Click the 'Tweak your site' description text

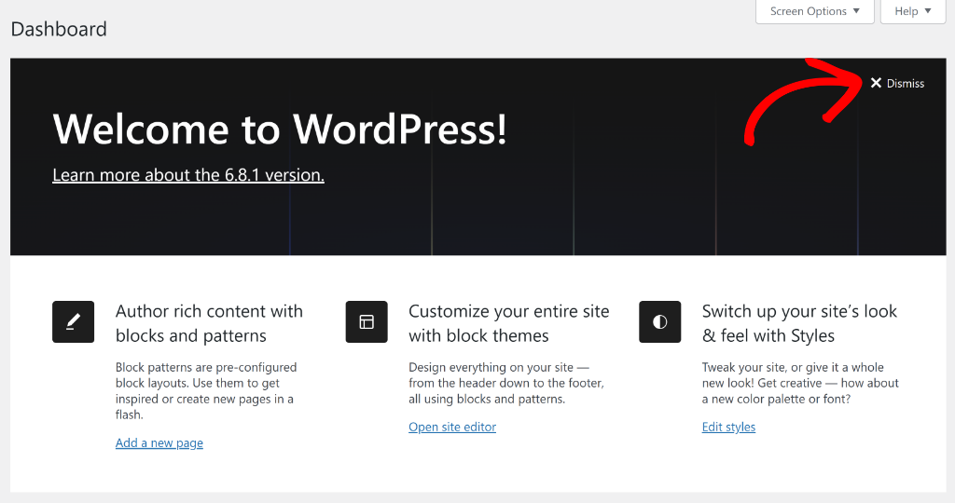point(800,383)
